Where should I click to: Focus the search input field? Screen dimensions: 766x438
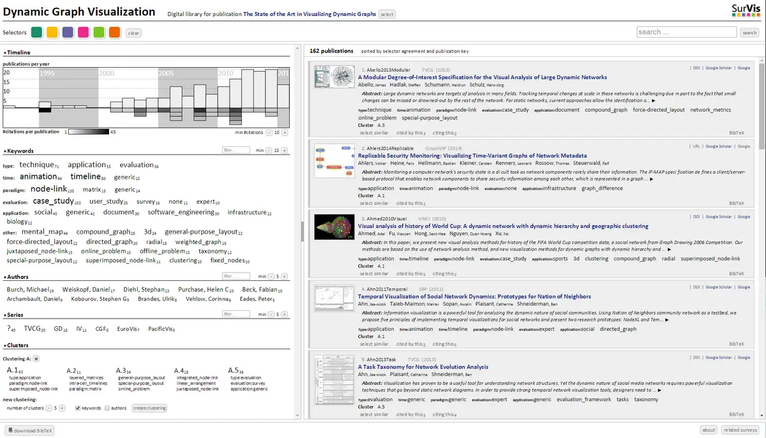coord(687,32)
